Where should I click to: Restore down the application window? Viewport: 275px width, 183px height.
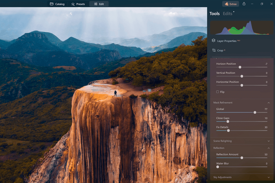(x=262, y=4)
